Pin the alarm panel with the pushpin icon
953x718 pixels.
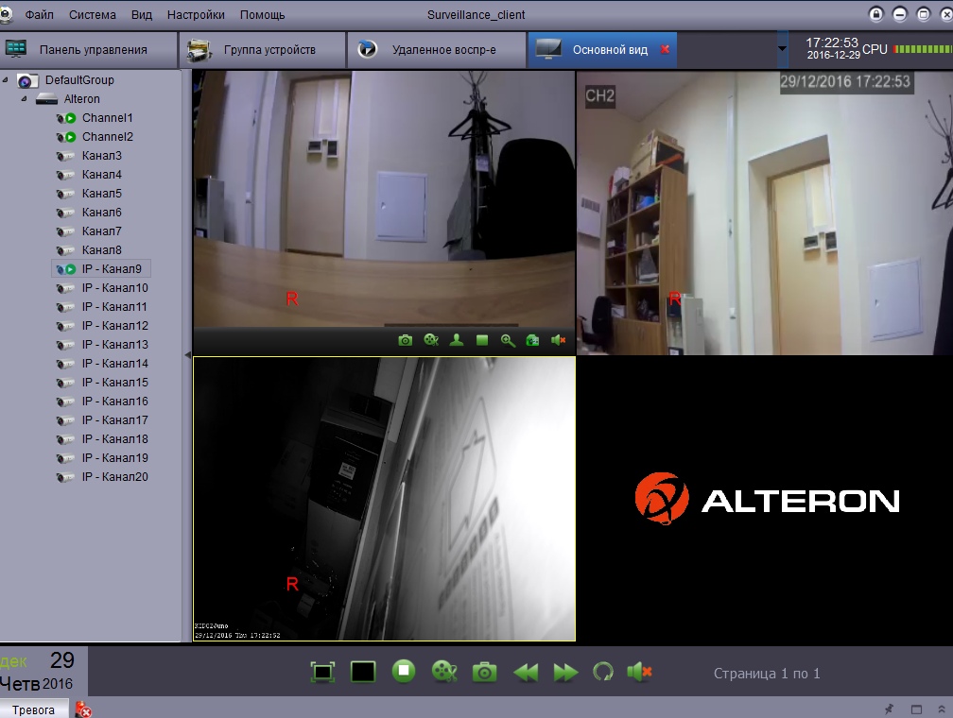coord(889,709)
